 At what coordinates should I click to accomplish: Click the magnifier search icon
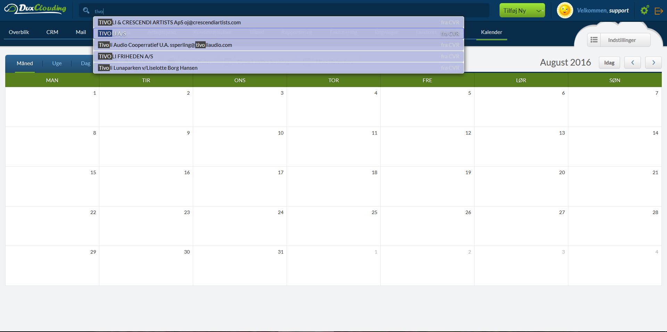(86, 10)
